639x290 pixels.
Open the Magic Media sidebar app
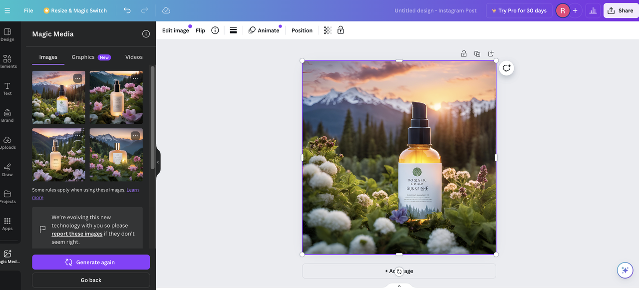pyautogui.click(x=8, y=257)
